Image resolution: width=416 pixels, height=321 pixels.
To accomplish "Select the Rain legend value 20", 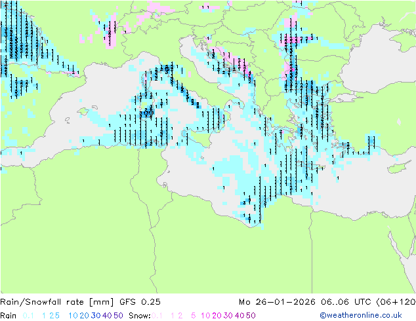I will (85, 316).
